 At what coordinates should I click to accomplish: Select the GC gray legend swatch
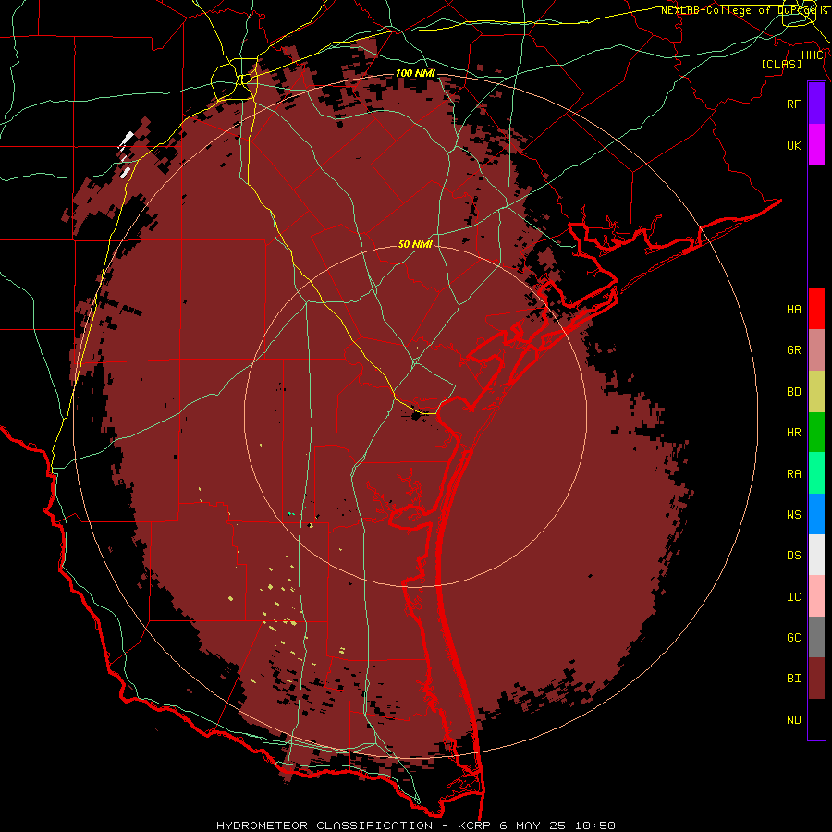point(816,637)
